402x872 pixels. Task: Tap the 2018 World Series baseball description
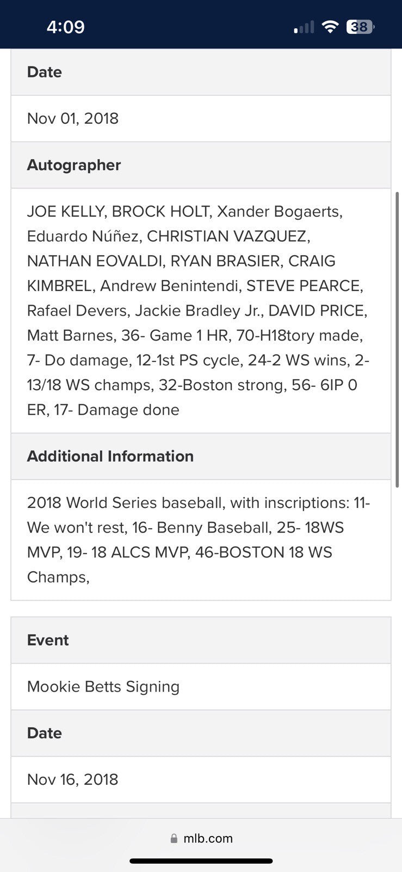(x=125, y=502)
